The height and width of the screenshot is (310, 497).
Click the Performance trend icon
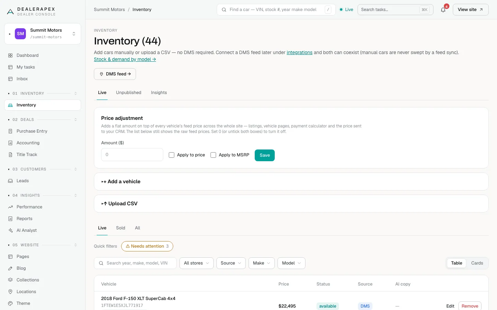(x=10, y=207)
